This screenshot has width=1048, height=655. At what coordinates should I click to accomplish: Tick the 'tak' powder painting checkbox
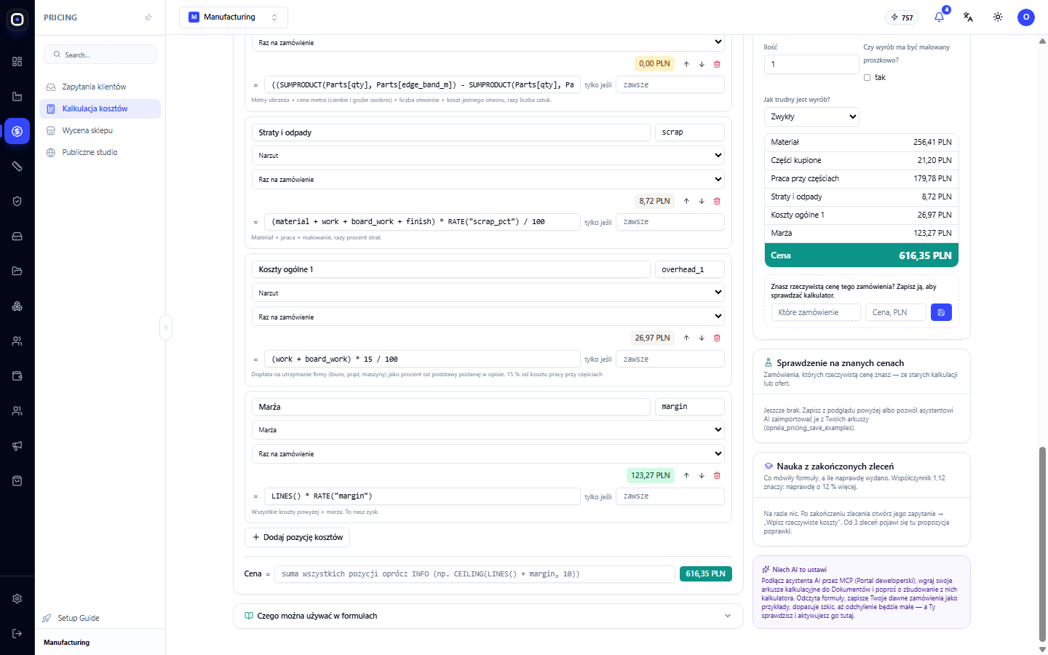coord(867,77)
